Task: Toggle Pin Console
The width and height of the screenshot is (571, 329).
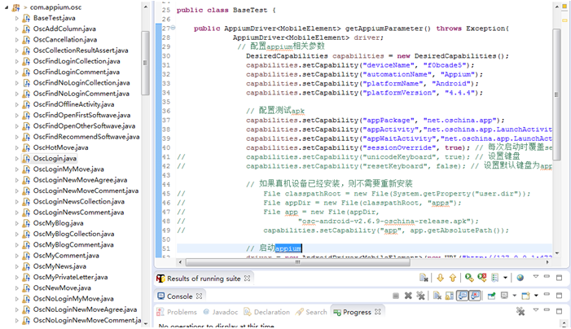Action: tap(491, 296)
